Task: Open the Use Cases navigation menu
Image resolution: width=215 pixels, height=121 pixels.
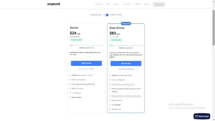Action: pos(99,4)
